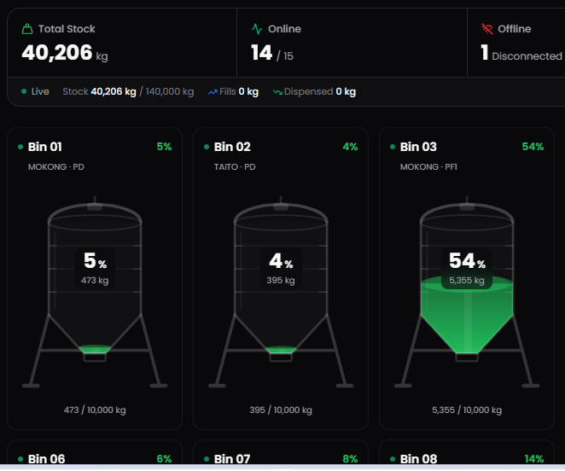Image resolution: width=565 pixels, height=471 pixels.
Task: Click Bin 03 green status dot
Action: (x=393, y=147)
